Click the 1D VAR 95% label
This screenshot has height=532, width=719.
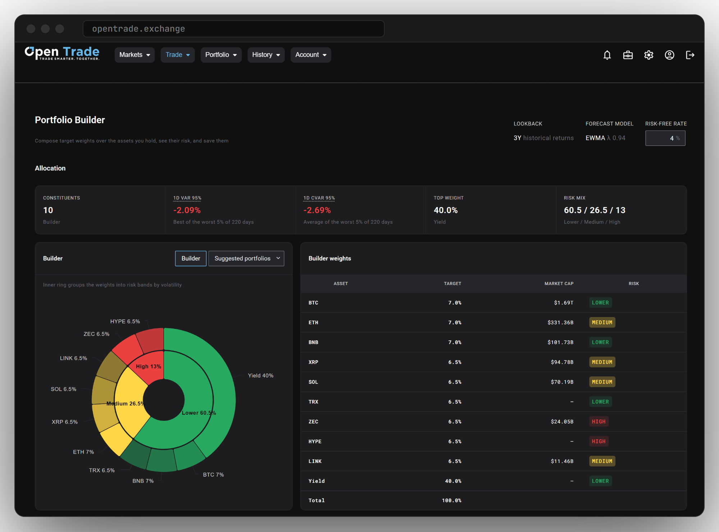point(187,198)
